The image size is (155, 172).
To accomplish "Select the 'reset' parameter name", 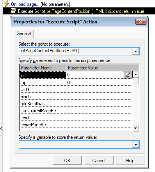I will 43,117.
